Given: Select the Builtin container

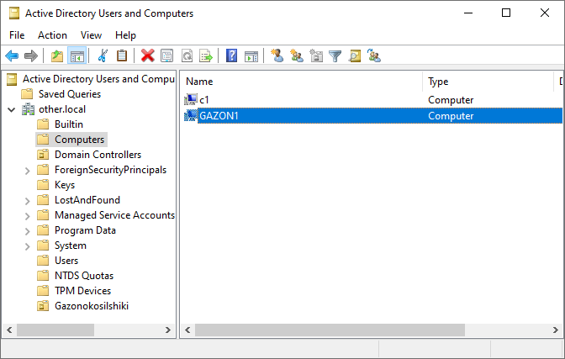Looking at the screenshot, I should point(69,124).
